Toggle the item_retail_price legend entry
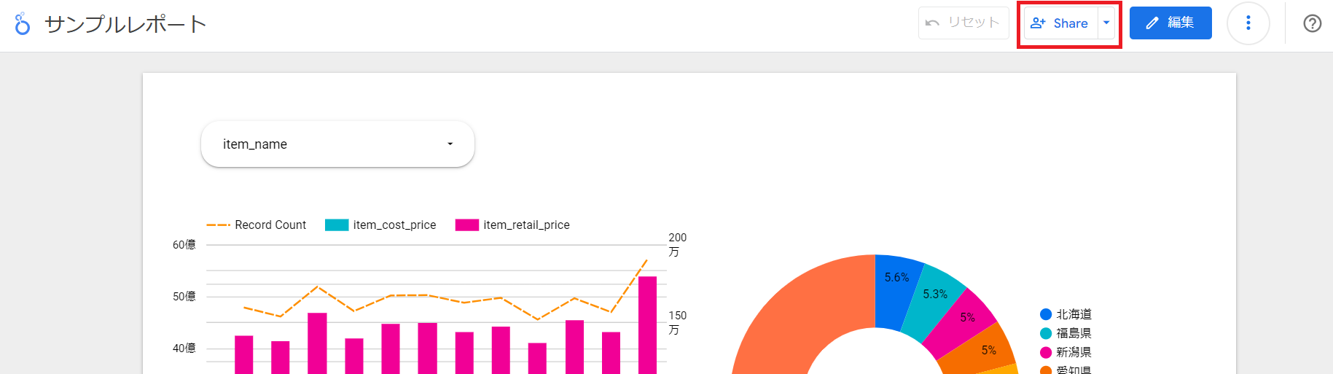This screenshot has height=374, width=1333. coord(512,225)
